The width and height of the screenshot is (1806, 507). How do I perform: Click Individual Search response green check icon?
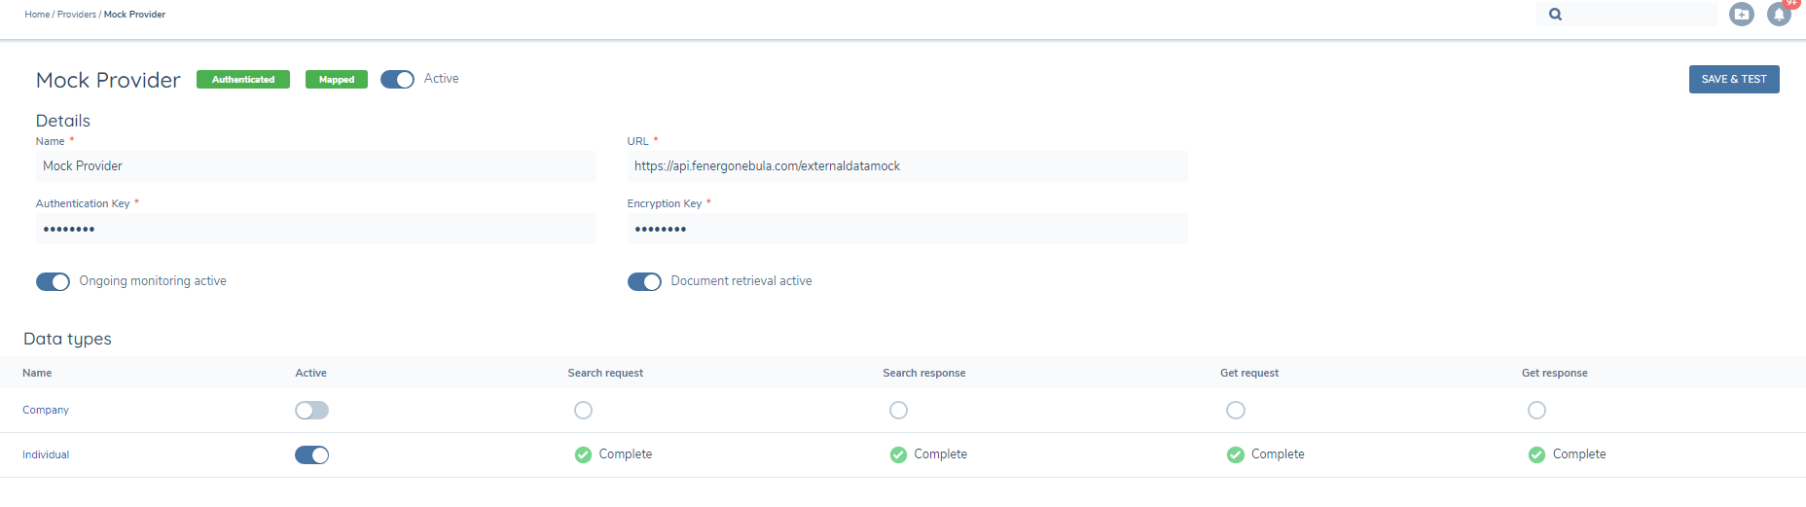[898, 454]
